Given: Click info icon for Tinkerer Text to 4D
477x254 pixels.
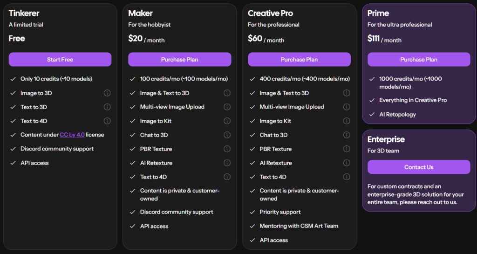Looking at the screenshot, I should point(107,121).
